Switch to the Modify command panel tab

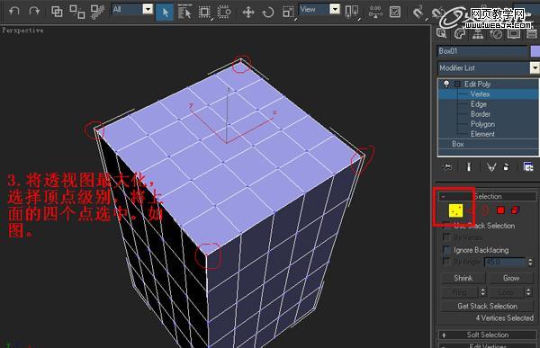pos(459,34)
